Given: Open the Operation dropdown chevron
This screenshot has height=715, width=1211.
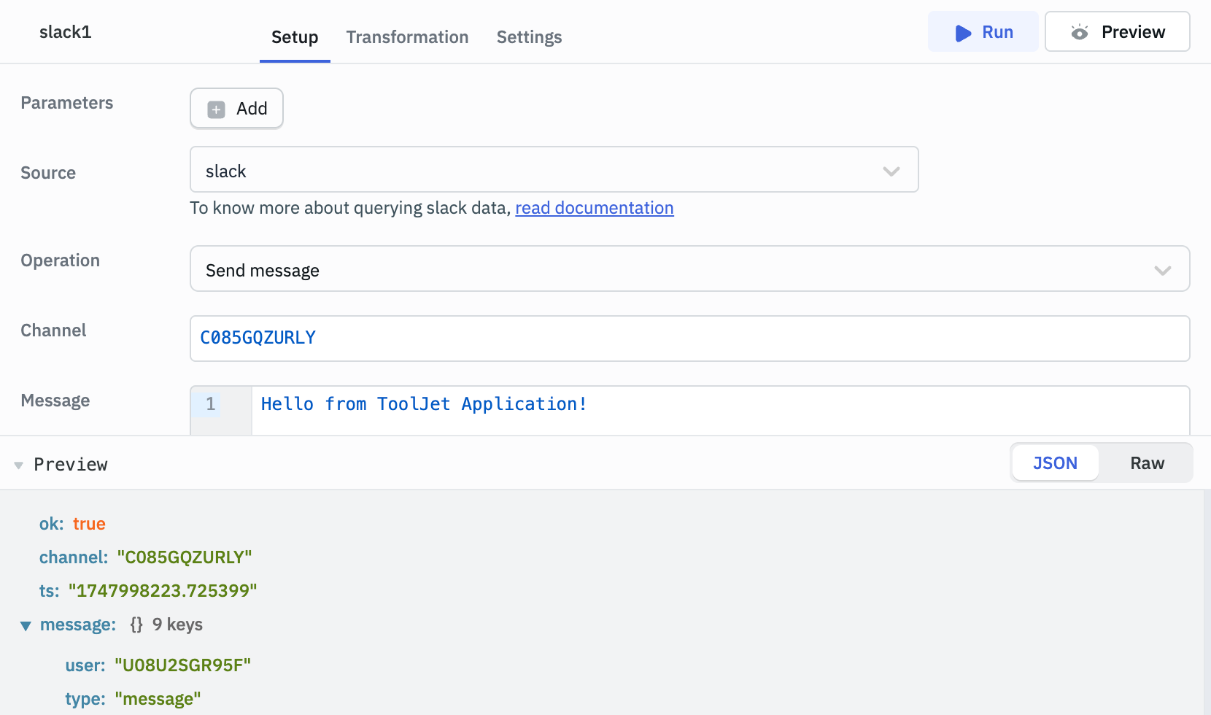Looking at the screenshot, I should [1163, 269].
